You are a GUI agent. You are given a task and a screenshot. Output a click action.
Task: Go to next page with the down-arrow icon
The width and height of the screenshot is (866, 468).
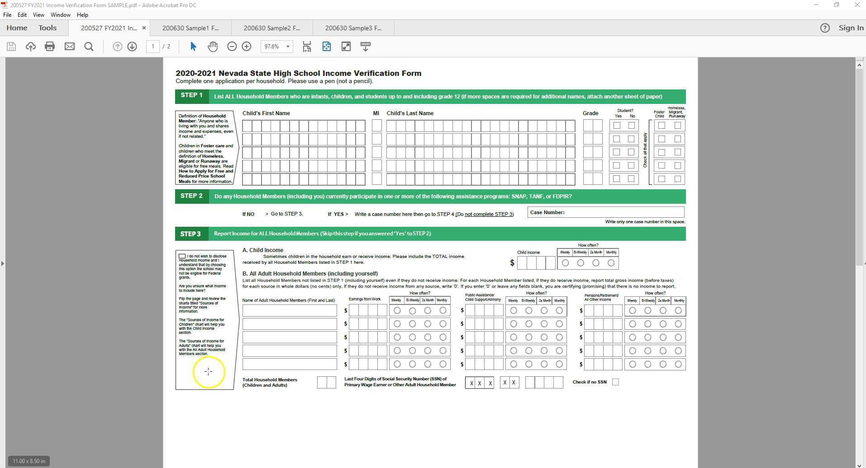(132, 46)
